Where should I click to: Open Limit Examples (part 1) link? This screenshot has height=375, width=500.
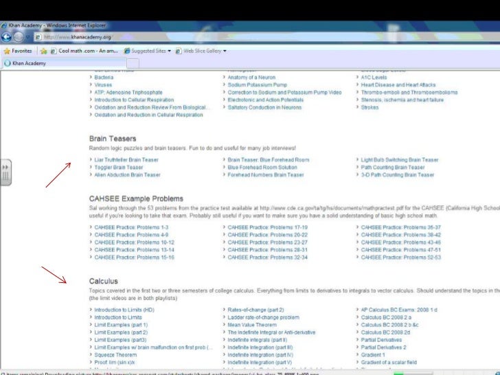coord(121,325)
